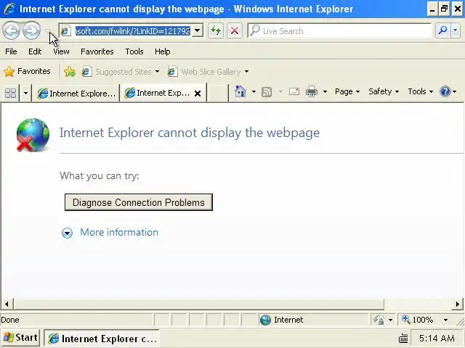Click the Read Mail envelope icon
The image size is (465, 348).
[294, 91]
